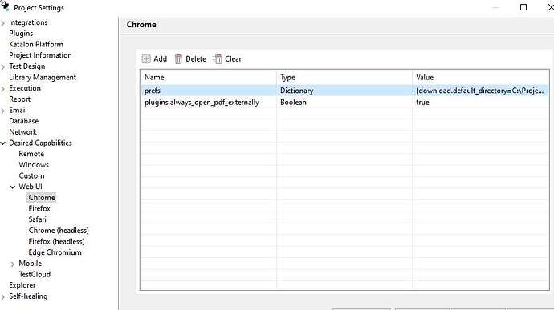Collapse the Web UI node
Viewport: 554px width, 310px height.
[13, 187]
